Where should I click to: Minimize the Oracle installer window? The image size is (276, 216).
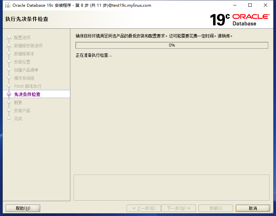coord(235,5)
